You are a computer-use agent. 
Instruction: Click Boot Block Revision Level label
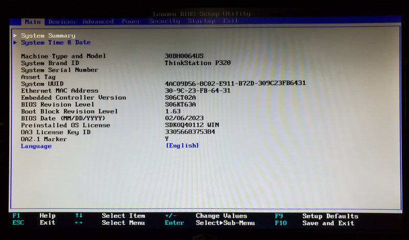pos(69,112)
